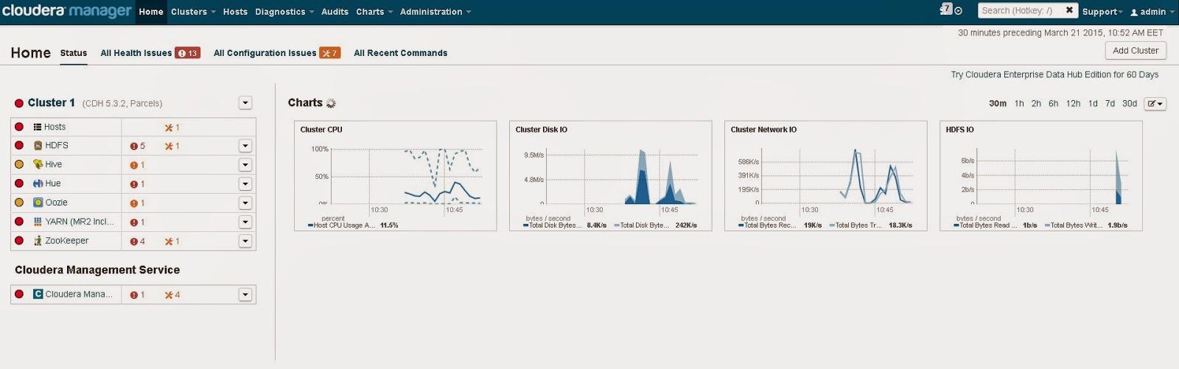Click the YARN service icon
The height and width of the screenshot is (369, 1179).
[38, 222]
